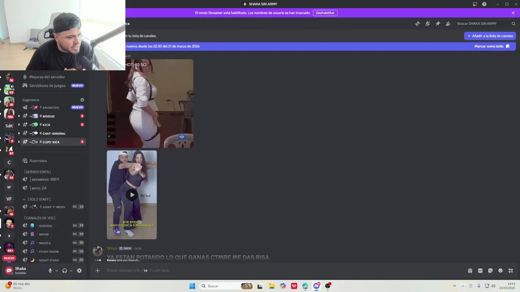The height and width of the screenshot is (292, 520).
Task: Open the ANUNCIOS channel
Action: pyautogui.click(x=54, y=107)
